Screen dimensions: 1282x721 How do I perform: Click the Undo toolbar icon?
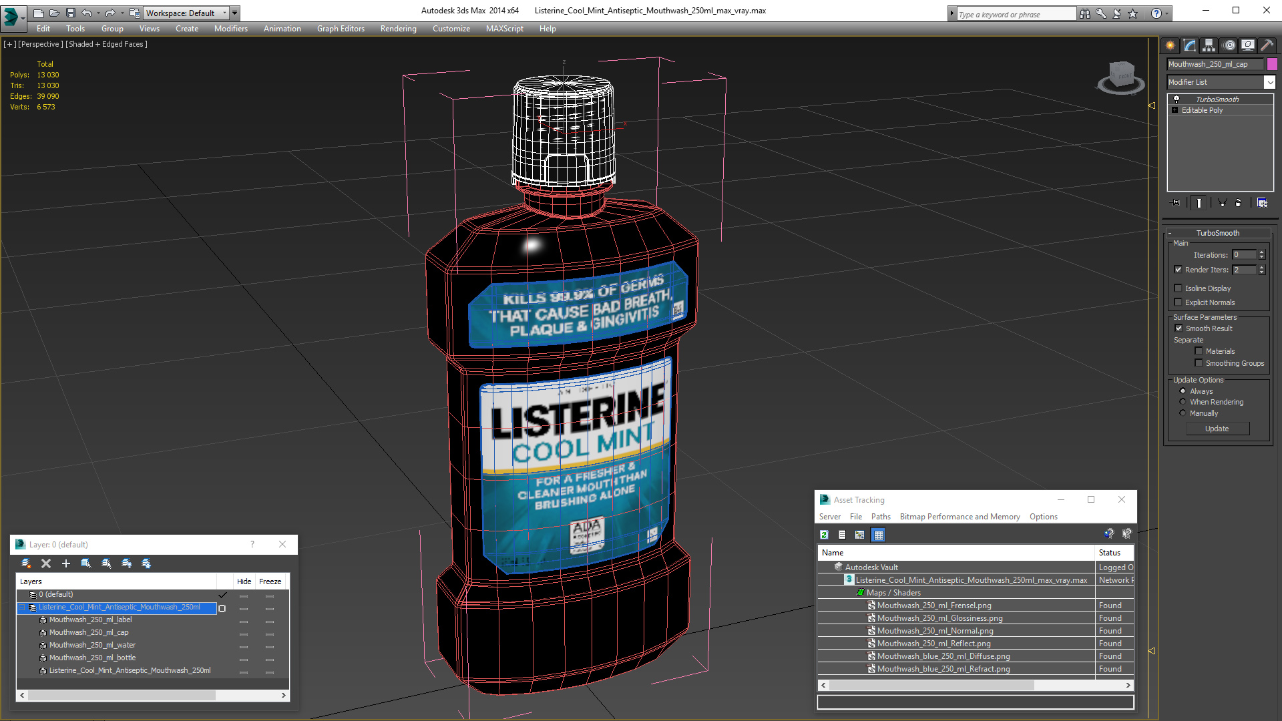point(87,13)
